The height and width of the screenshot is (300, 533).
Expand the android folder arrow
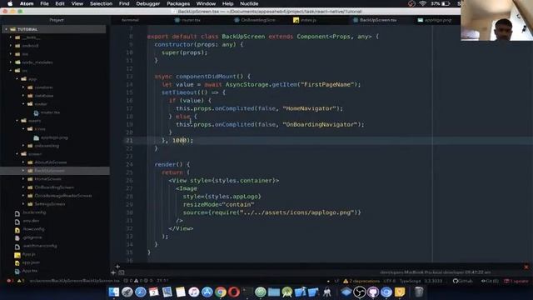tap(11, 46)
